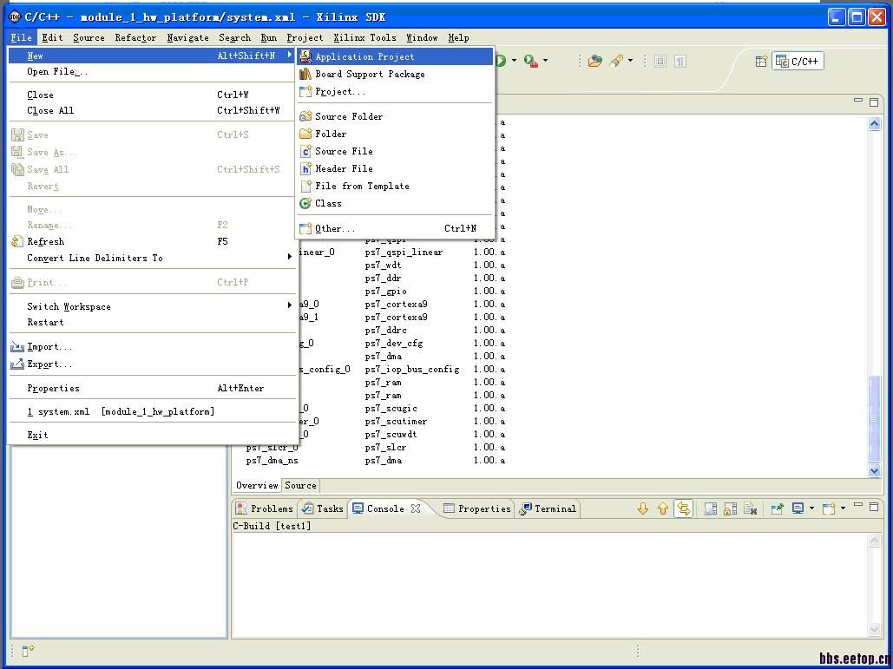
Task: Click the Clear Console icon
Action: (x=751, y=509)
